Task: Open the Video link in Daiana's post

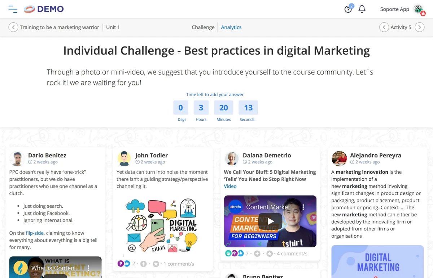Action: (x=230, y=186)
